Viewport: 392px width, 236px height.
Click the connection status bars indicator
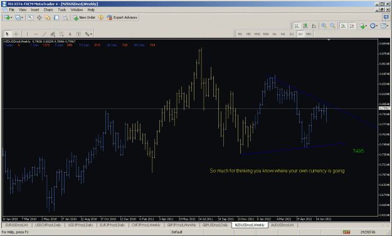(346, 232)
